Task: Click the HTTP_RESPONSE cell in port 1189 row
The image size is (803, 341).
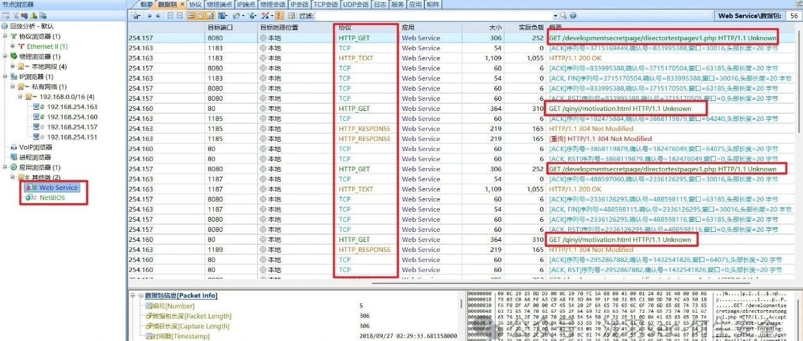Action: click(364, 249)
